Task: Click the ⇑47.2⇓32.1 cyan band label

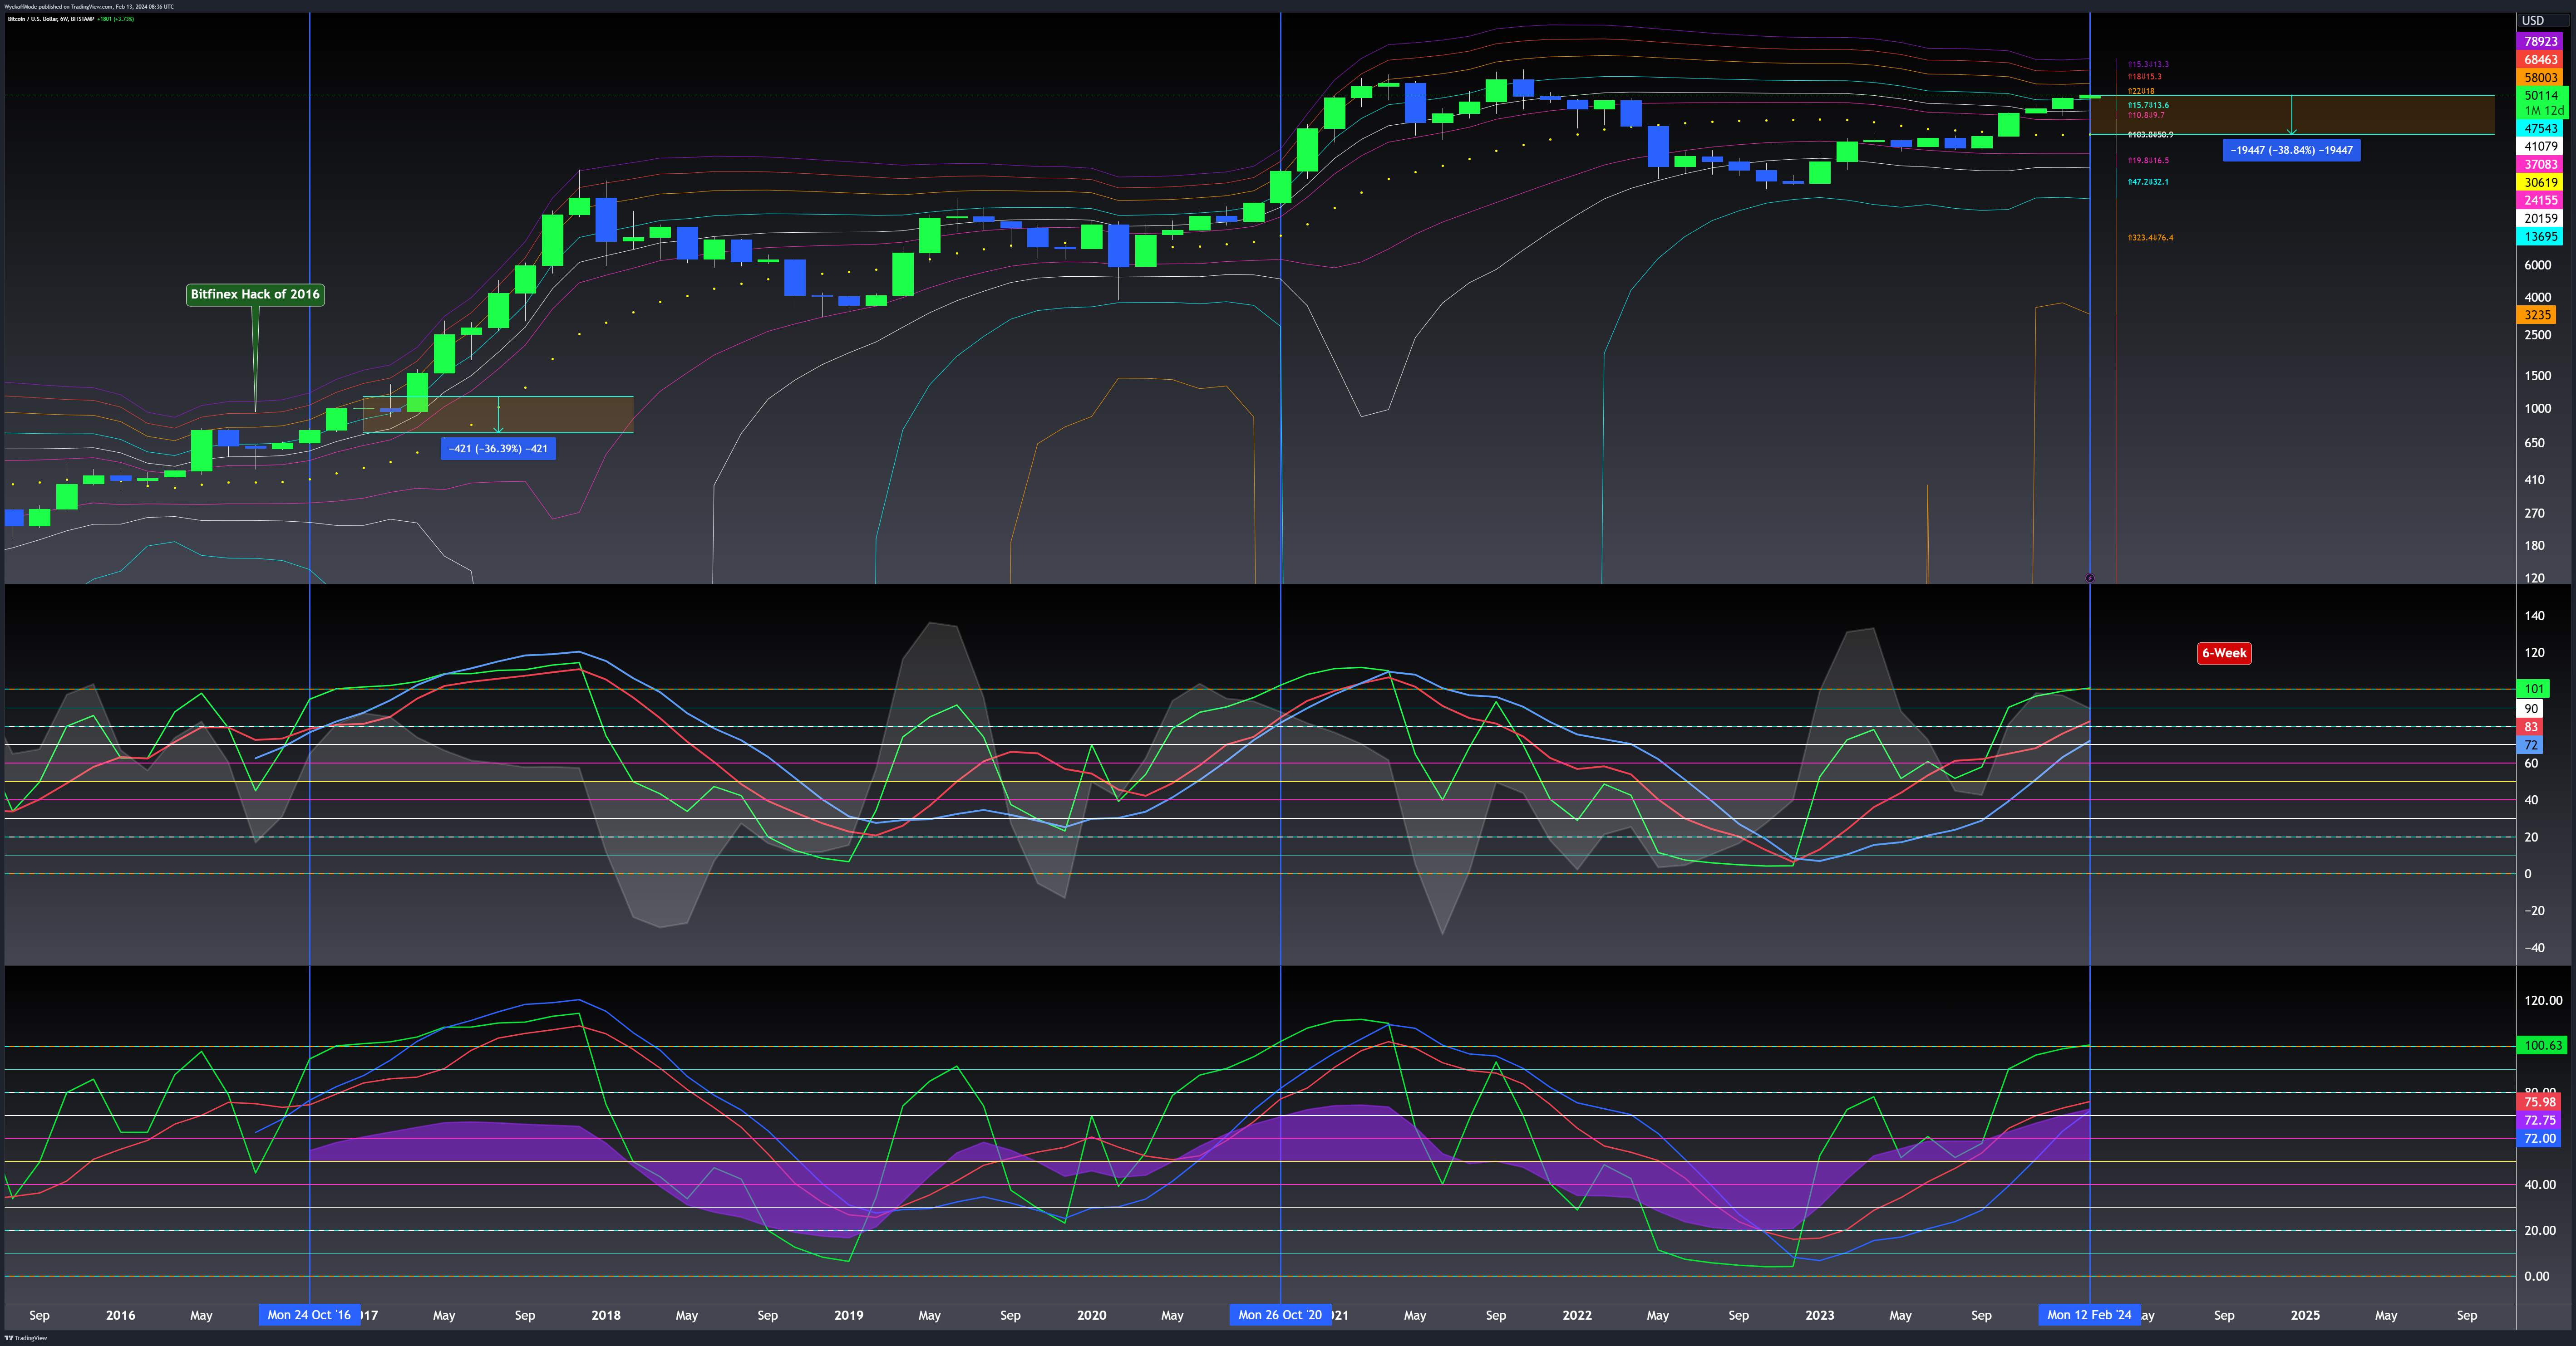Action: point(2148,183)
